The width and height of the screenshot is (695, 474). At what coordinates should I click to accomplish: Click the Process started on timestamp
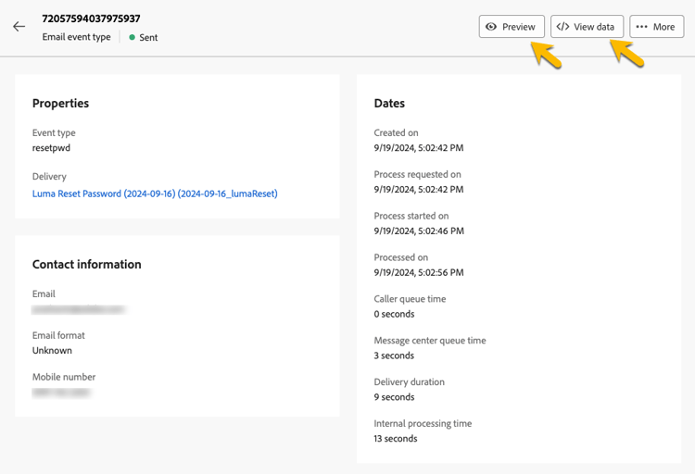[418, 231]
